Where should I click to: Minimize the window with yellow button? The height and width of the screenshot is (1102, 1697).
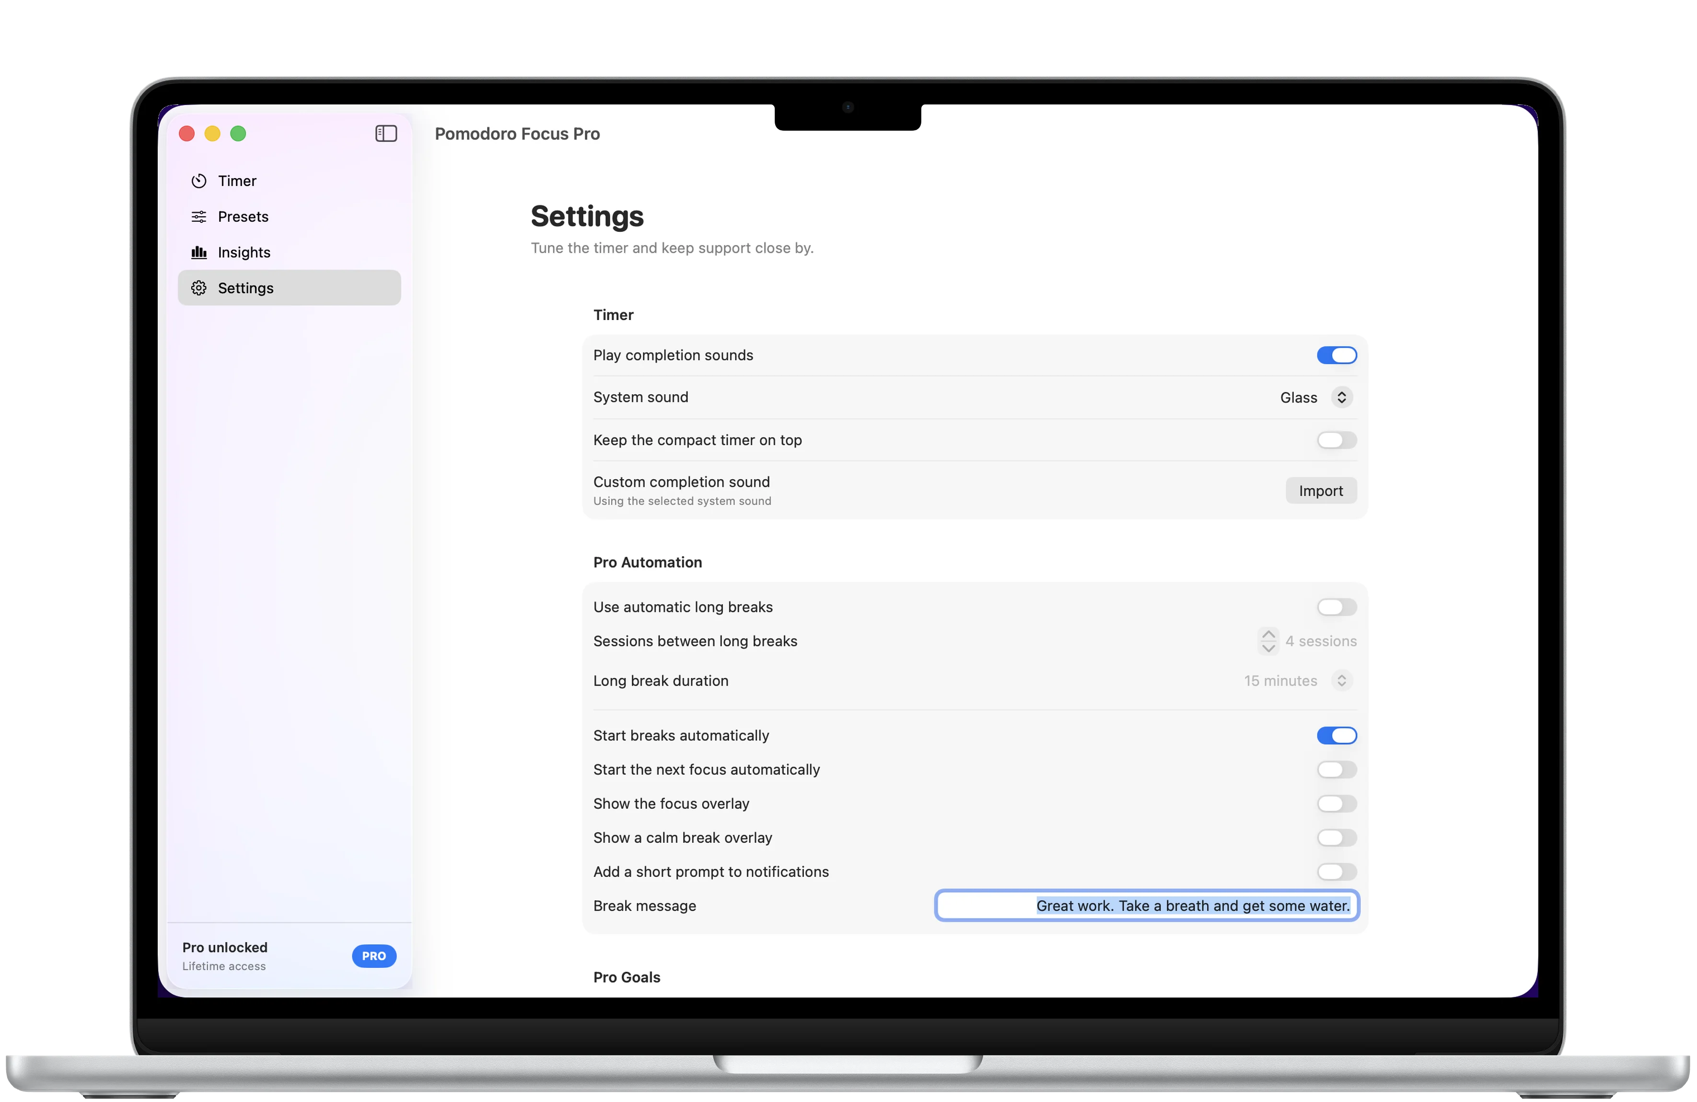point(212,133)
